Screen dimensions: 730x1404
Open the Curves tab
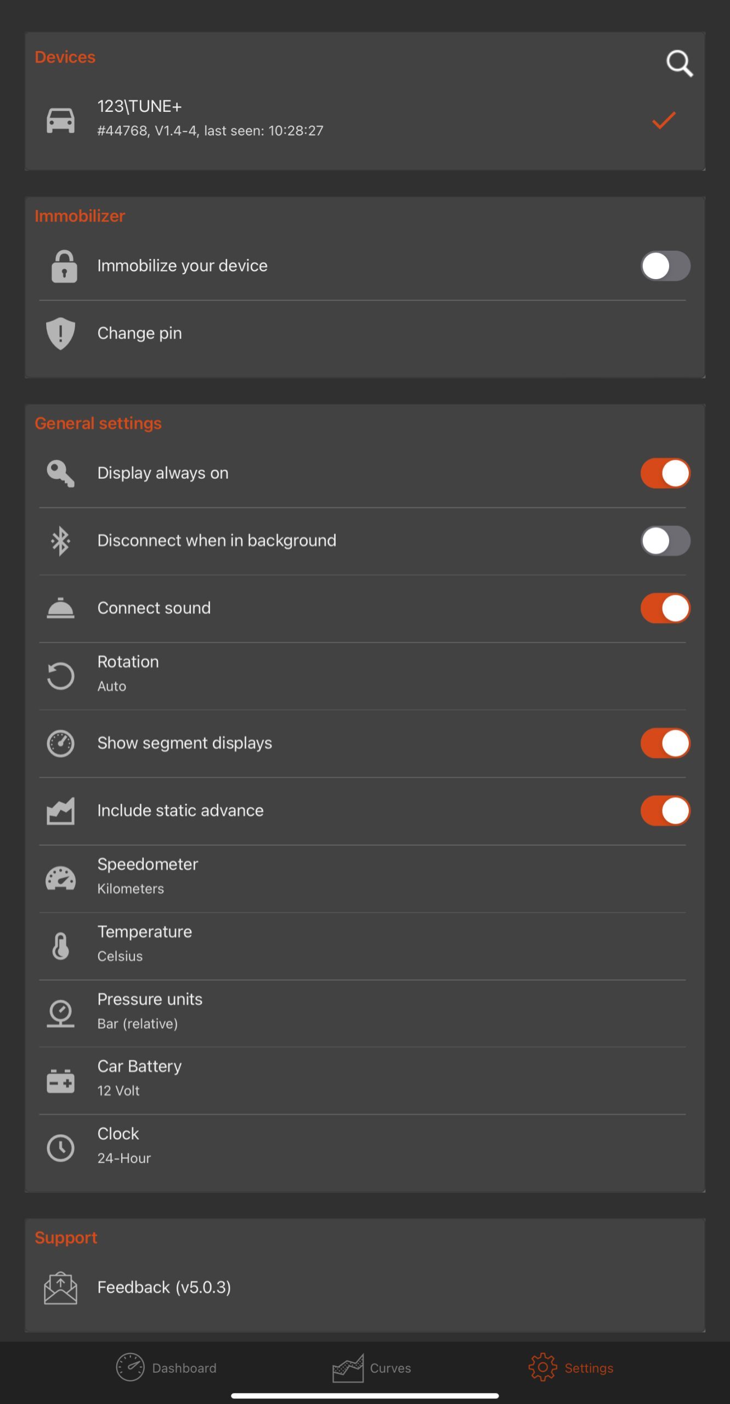(372, 1368)
